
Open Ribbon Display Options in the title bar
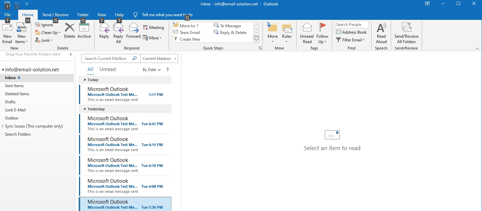[427, 4]
